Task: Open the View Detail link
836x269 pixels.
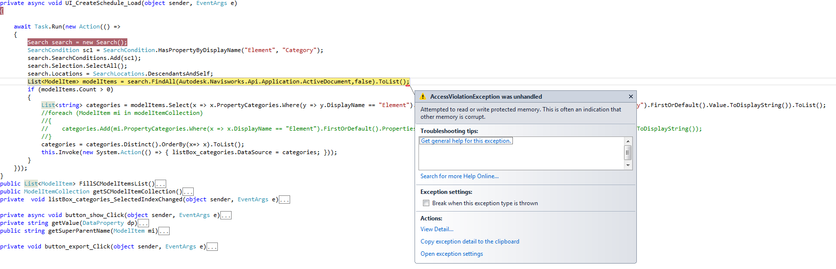Action: pyautogui.click(x=437, y=229)
